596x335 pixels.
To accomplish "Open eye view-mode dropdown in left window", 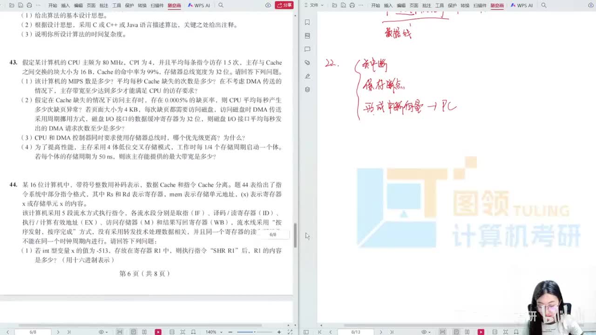I will [x=103, y=332].
